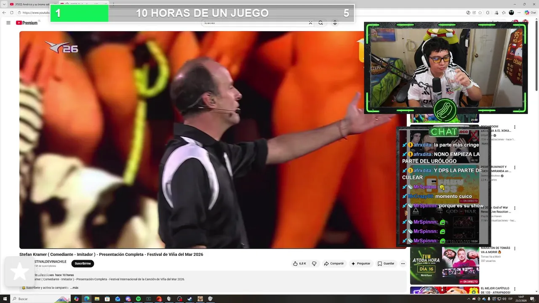The width and height of the screenshot is (539, 303).
Task: Go back with browser back arrow
Action: (4, 13)
